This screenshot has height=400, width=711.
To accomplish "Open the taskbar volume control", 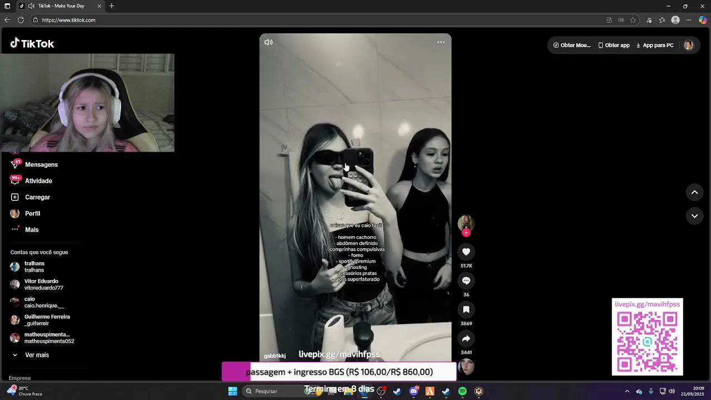I will [672, 391].
